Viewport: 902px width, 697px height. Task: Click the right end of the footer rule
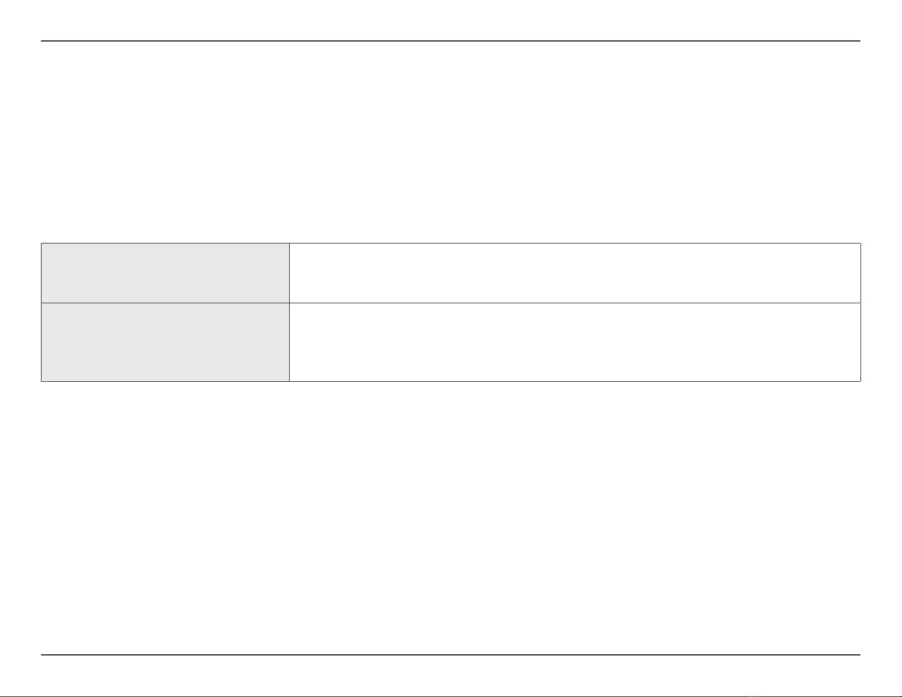click(x=859, y=655)
